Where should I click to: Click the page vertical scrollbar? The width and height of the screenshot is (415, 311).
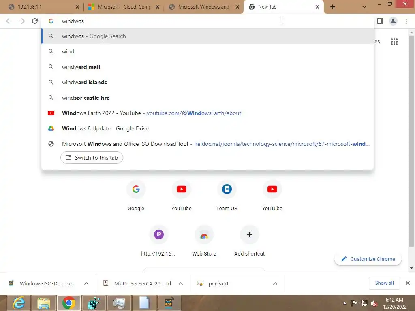(x=411, y=141)
